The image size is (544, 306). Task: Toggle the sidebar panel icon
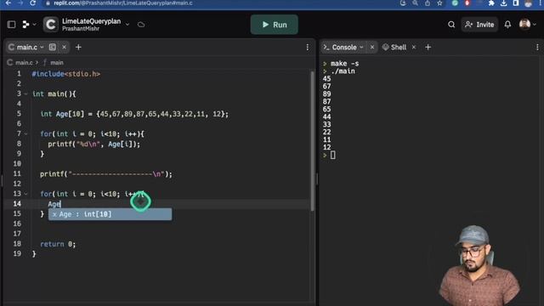[11, 25]
